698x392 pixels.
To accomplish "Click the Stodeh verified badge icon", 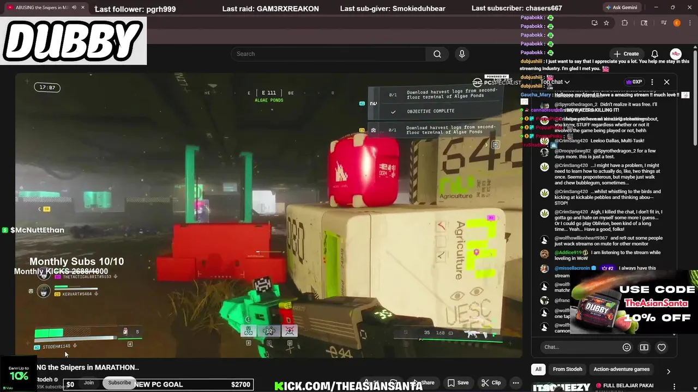I will [56, 379].
